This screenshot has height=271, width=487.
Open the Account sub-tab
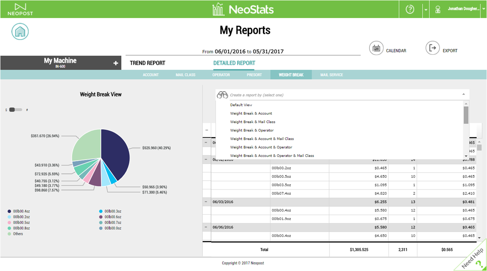click(x=151, y=75)
